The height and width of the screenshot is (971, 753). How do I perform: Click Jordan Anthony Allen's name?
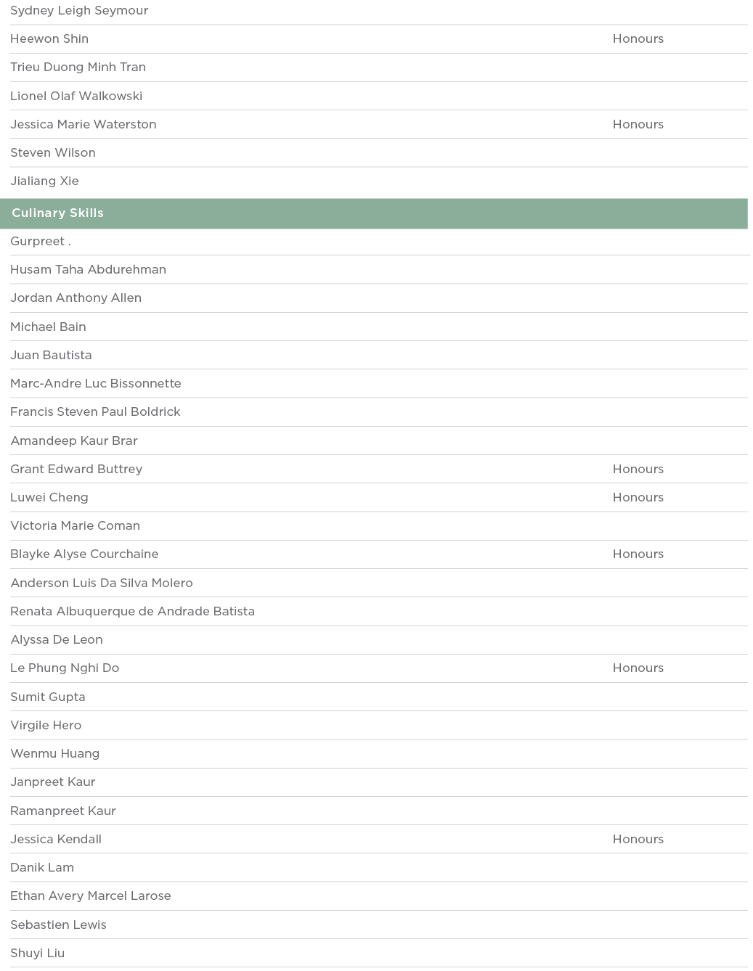pos(76,298)
